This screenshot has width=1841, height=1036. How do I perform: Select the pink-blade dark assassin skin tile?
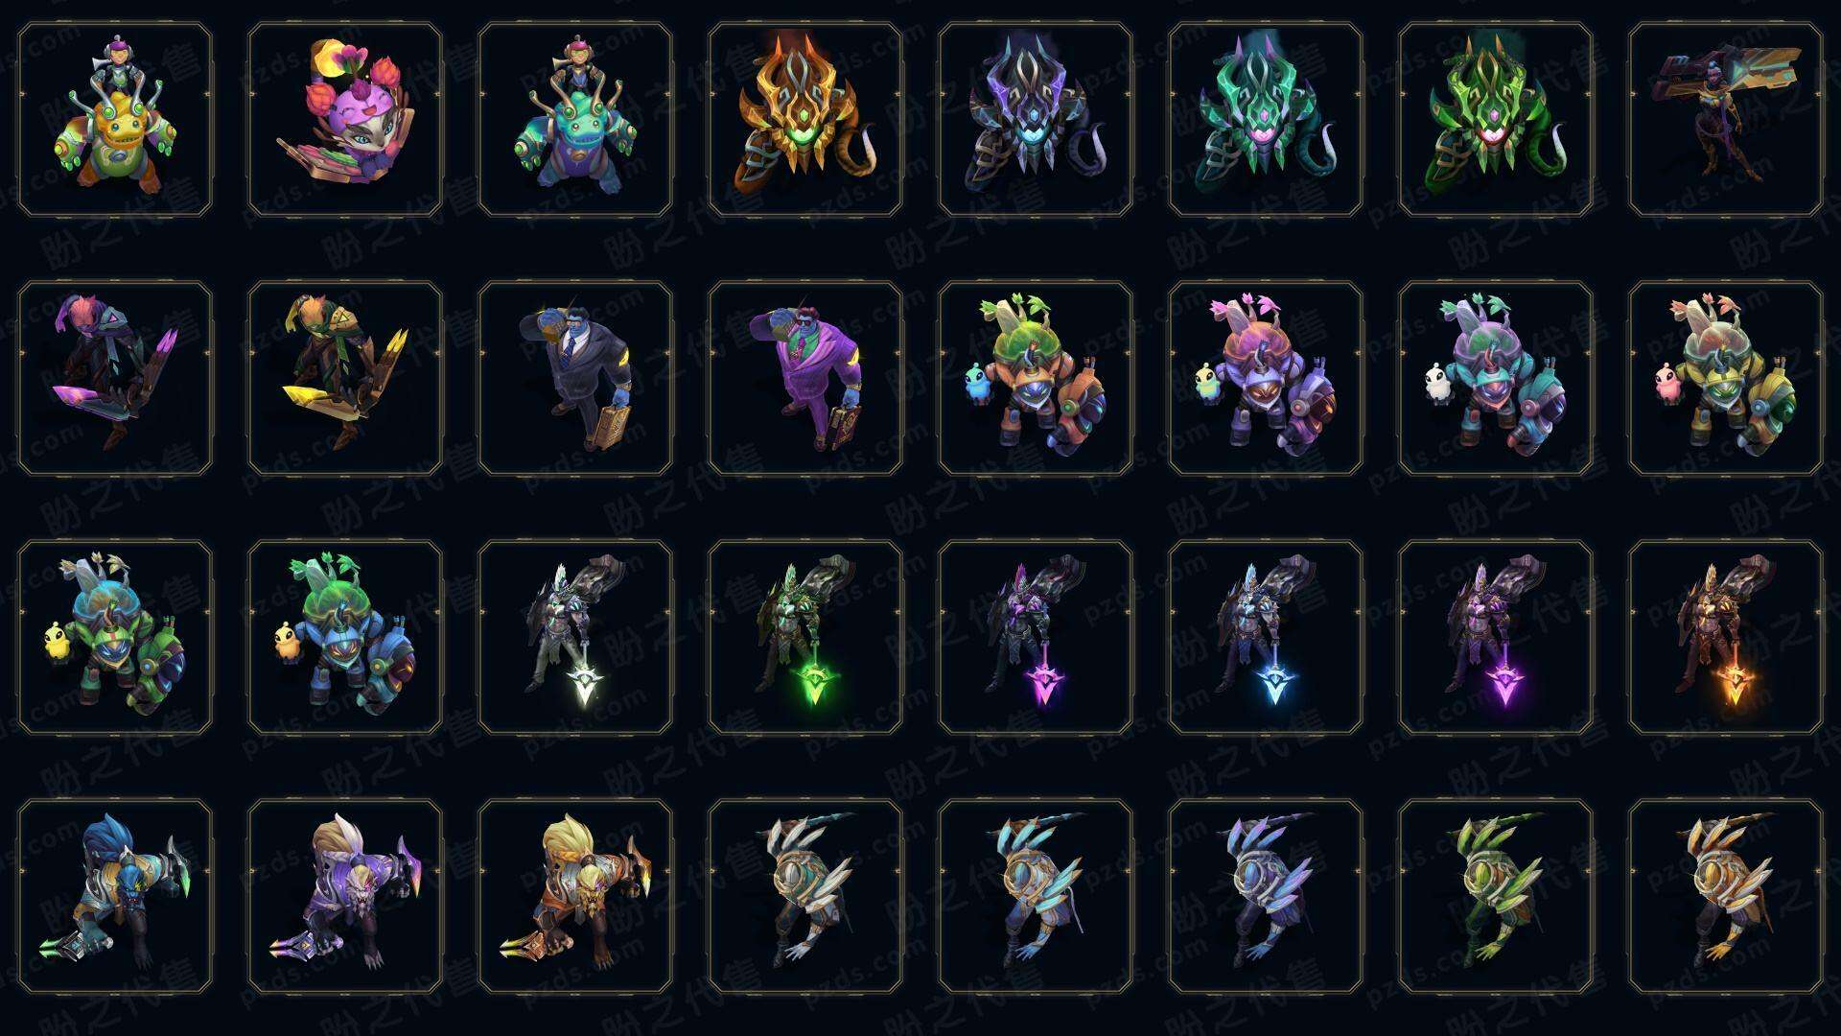(115, 378)
